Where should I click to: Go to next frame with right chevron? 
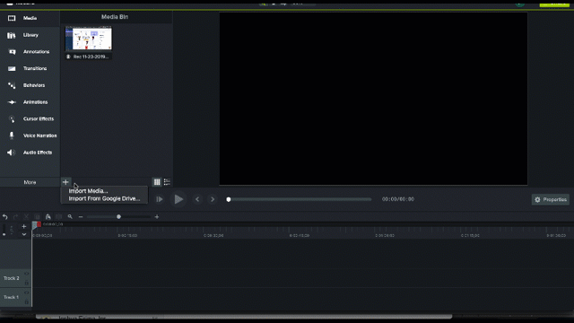[213, 199]
